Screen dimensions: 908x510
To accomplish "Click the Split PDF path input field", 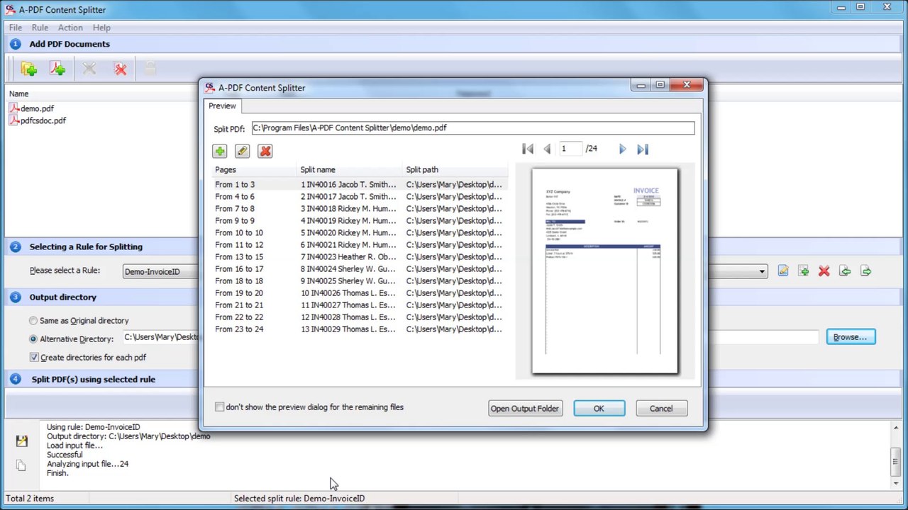I will (x=473, y=128).
